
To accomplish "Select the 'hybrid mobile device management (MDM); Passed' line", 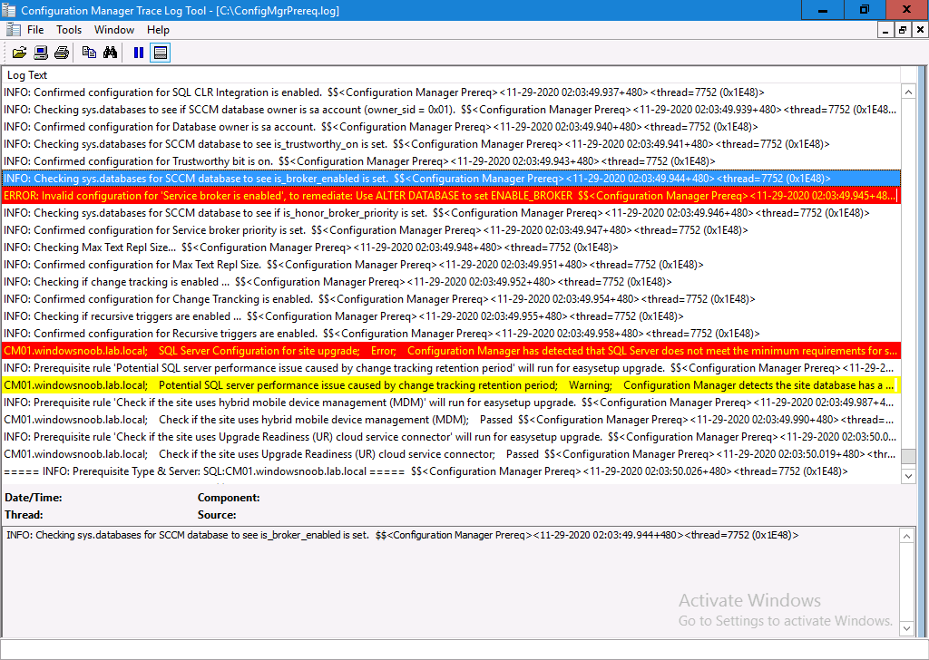I will point(451,419).
